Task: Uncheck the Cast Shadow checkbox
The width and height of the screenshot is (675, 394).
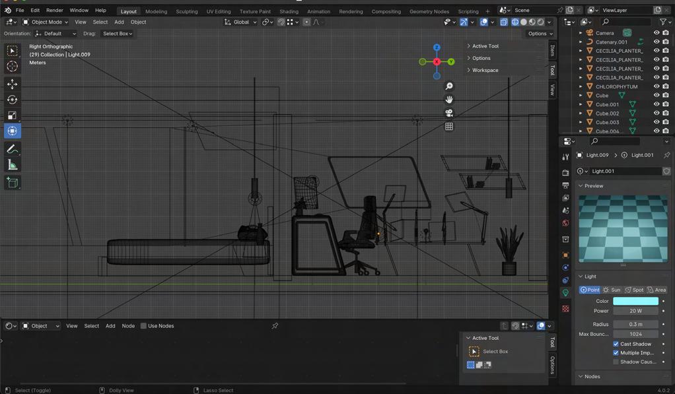Action: [x=616, y=344]
